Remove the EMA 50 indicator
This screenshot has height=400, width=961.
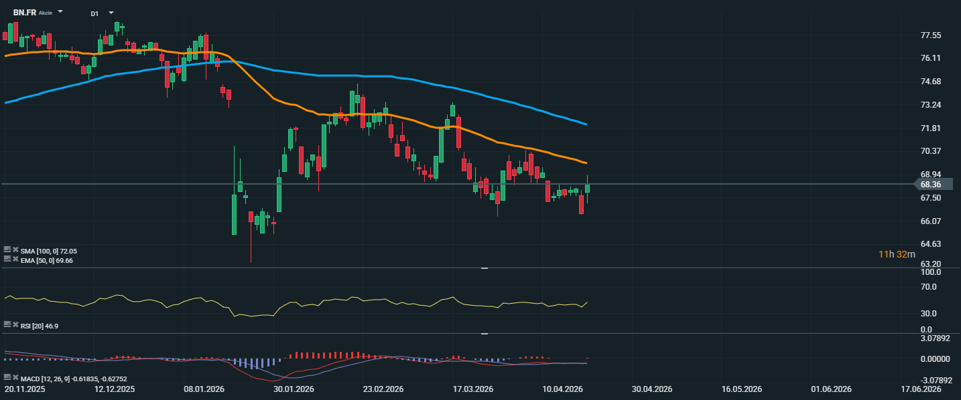tap(15, 260)
